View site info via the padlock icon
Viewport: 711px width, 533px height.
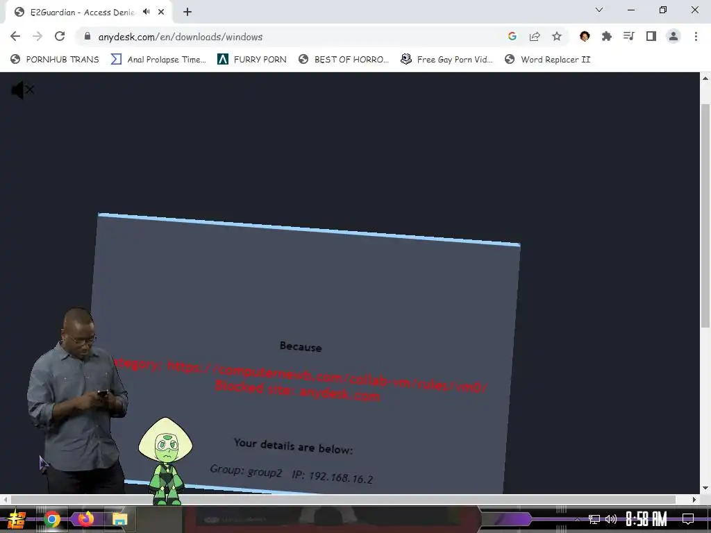pyautogui.click(x=87, y=36)
